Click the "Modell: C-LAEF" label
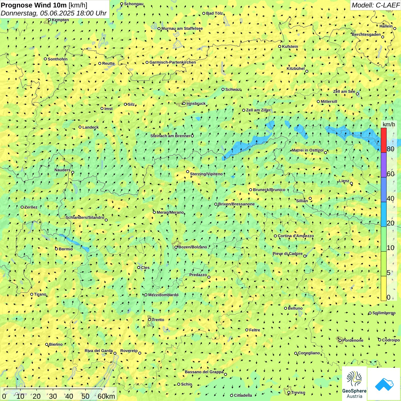Image resolution: width=401 pixels, height=401 pixels. [x=375, y=5]
